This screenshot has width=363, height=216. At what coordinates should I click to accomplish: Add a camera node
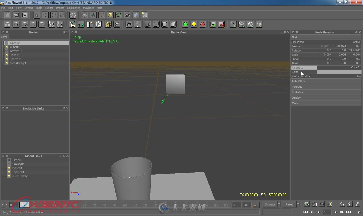tap(128, 15)
